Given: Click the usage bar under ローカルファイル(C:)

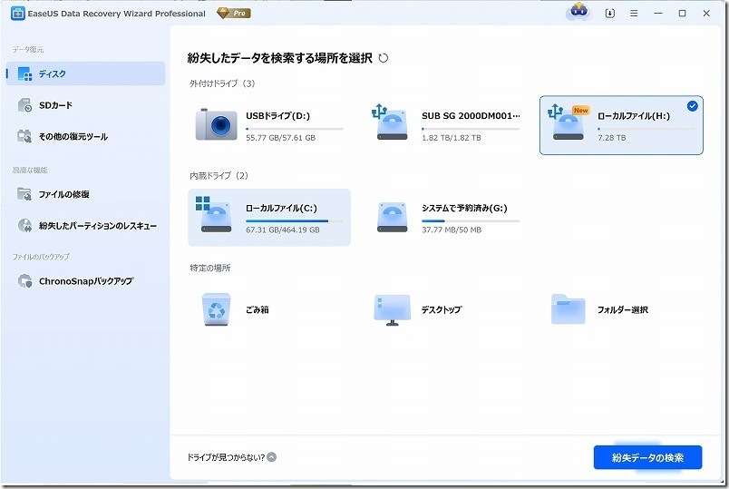Looking at the screenshot, I should coord(295,221).
